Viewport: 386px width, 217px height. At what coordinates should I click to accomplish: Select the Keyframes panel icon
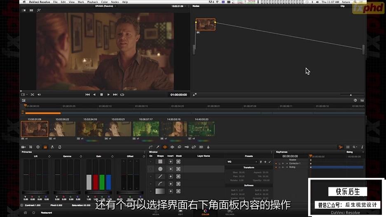[341, 147]
